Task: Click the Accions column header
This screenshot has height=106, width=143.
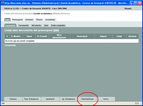Action: [132, 36]
